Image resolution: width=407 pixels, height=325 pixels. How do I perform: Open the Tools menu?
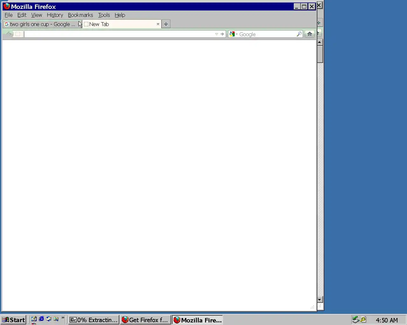(104, 15)
